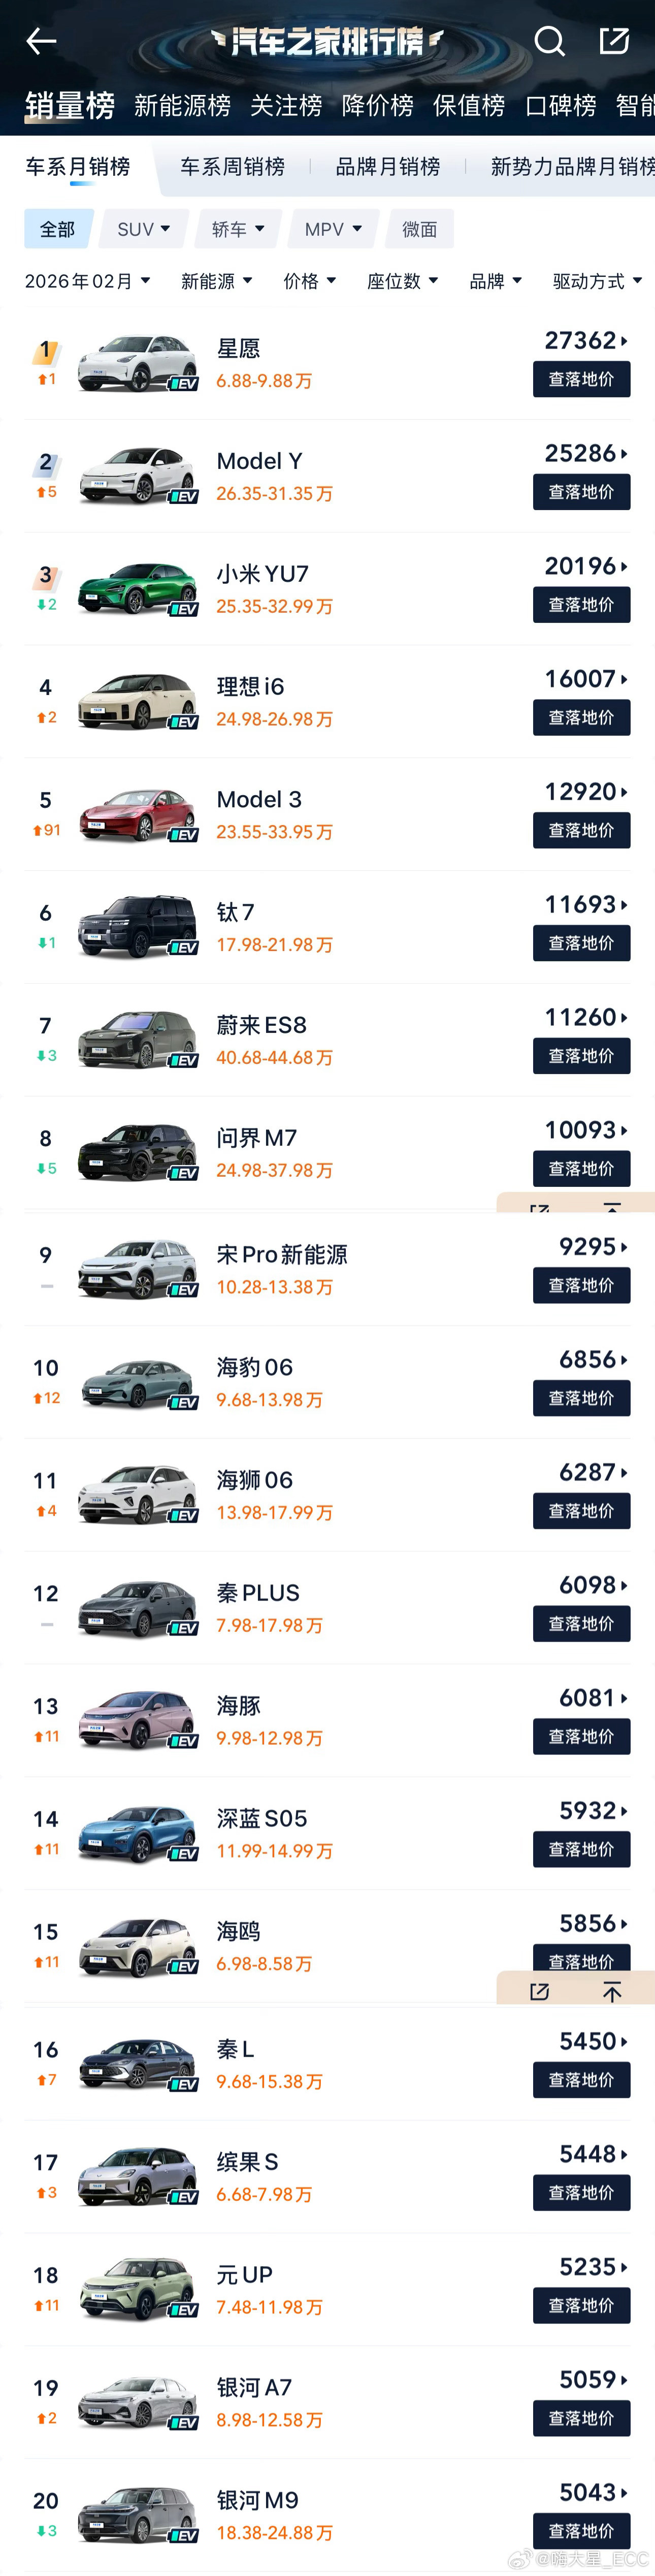Select the SUV filter chip
Image resolution: width=655 pixels, height=2576 pixels.
point(142,228)
